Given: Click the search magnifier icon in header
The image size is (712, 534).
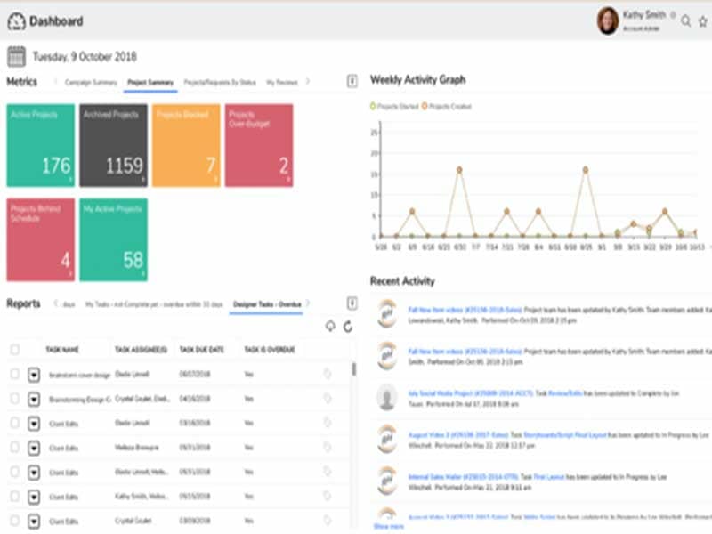Looking at the screenshot, I should [x=686, y=21].
